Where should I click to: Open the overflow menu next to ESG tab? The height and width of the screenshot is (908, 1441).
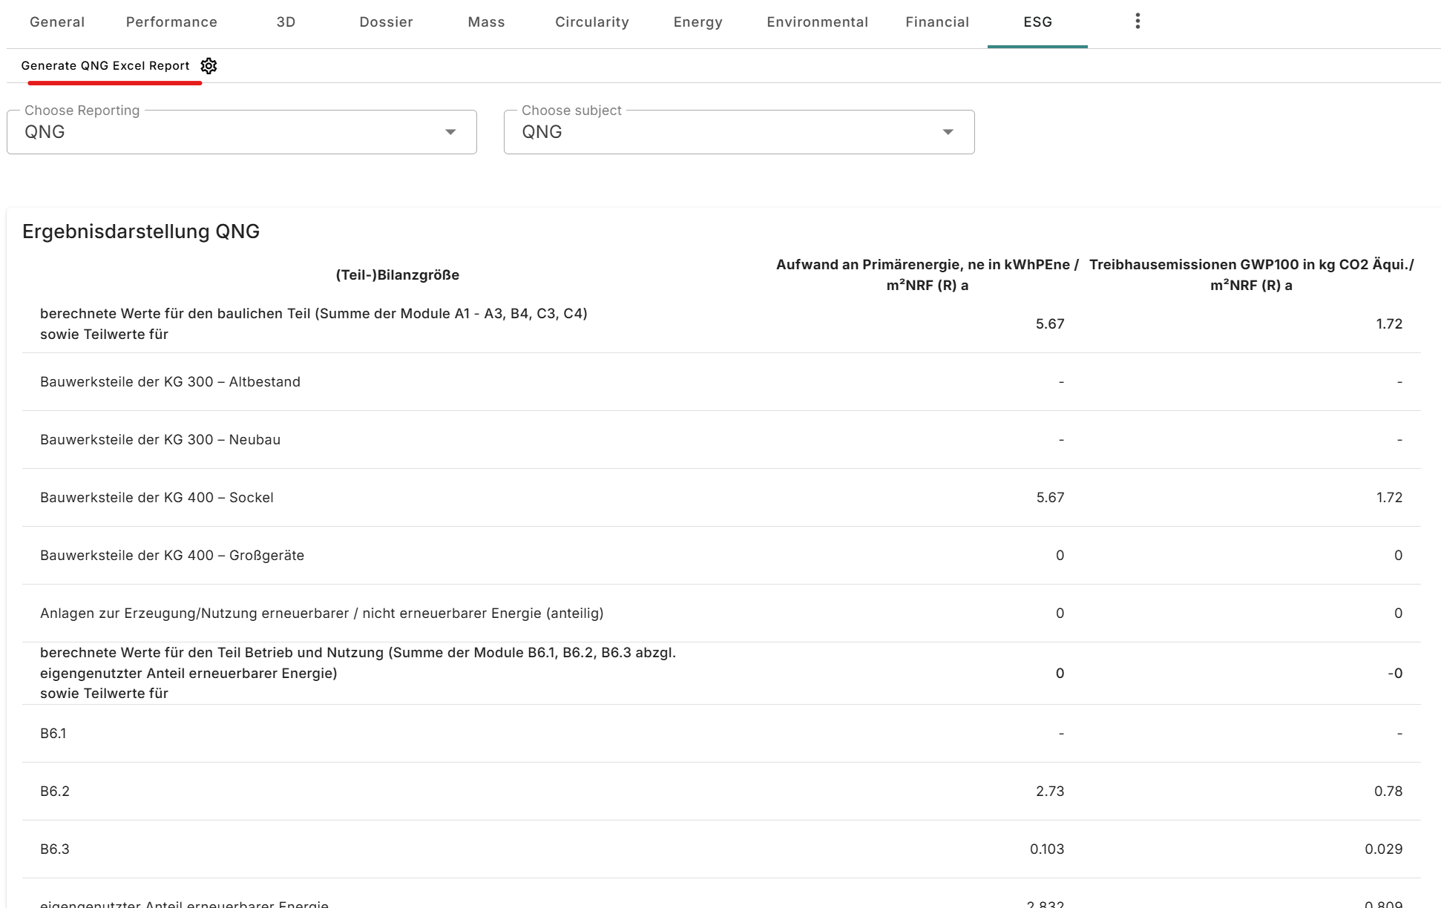pos(1138,20)
